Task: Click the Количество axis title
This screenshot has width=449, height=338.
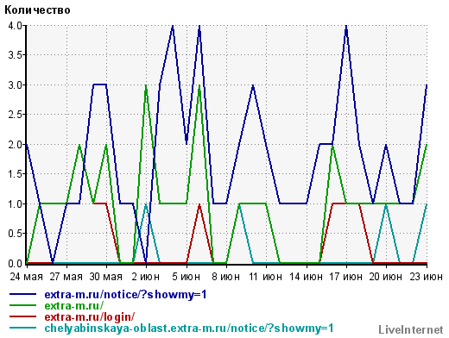Action: click(37, 10)
